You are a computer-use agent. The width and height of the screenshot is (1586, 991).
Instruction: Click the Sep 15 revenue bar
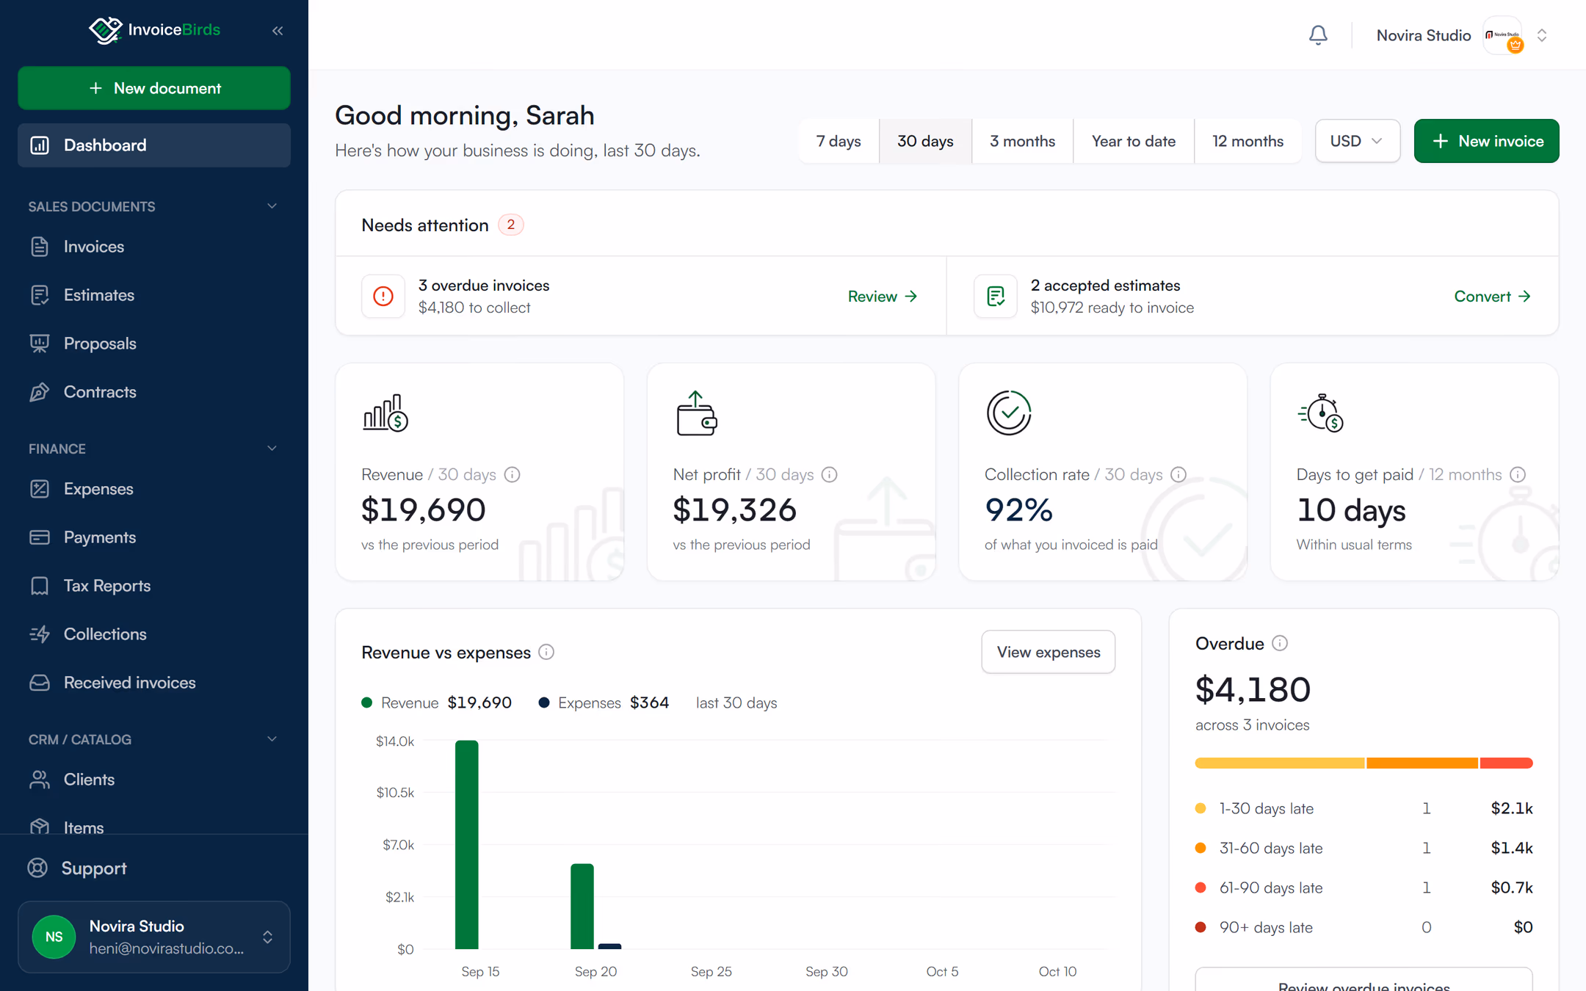(x=466, y=845)
